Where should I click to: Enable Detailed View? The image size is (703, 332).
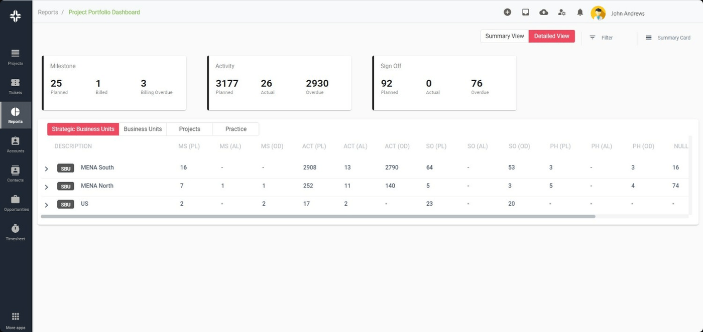tap(551, 36)
